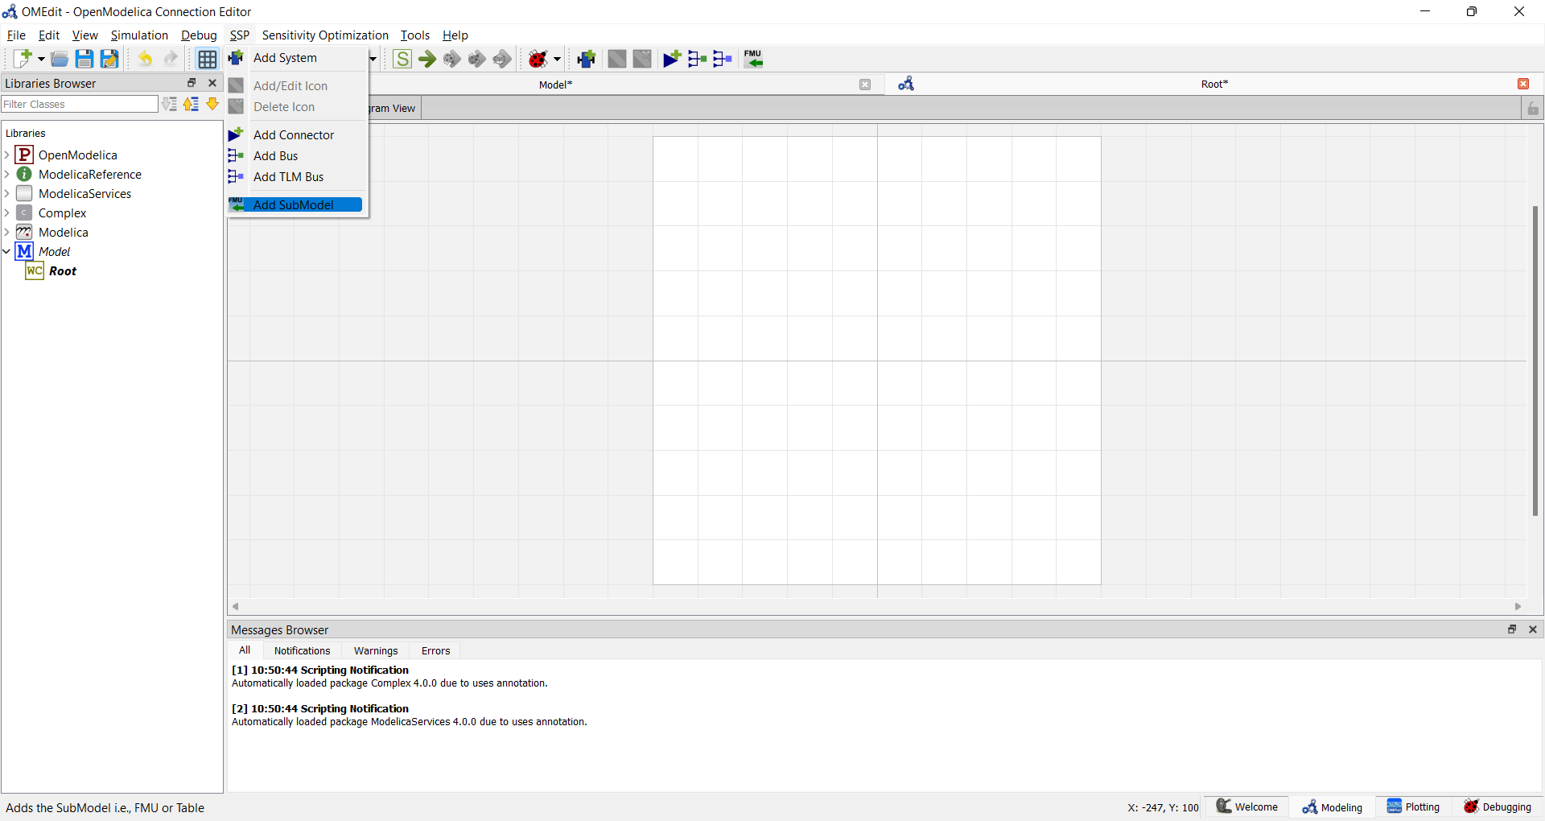Switch to the Warnings messages tab
The width and height of the screenshot is (1545, 821).
coord(376,650)
